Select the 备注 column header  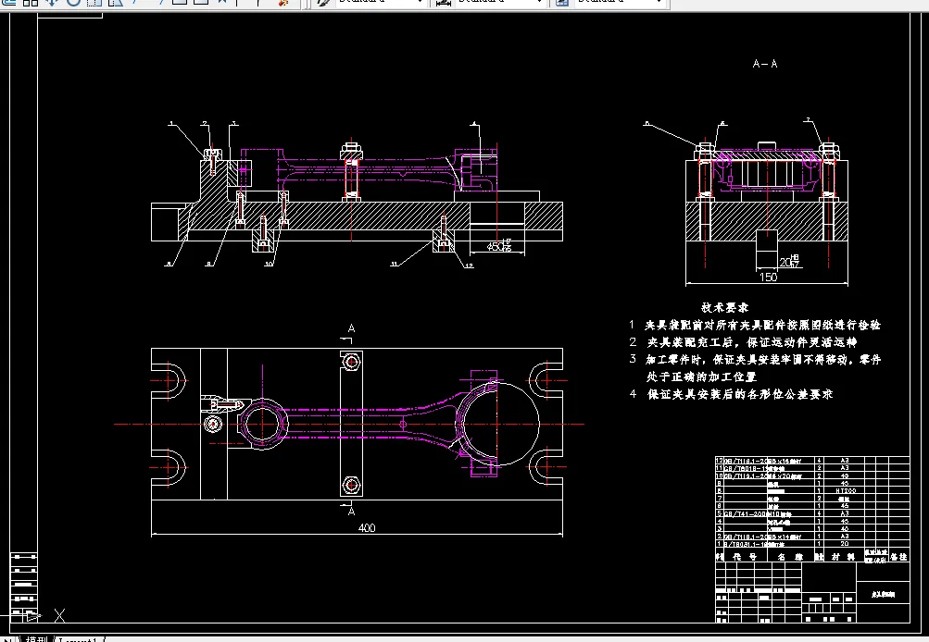click(898, 557)
